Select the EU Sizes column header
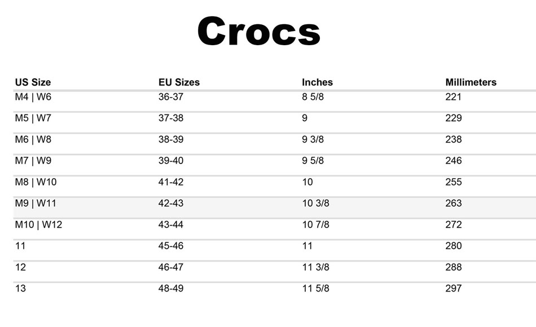Image resolution: width=536 pixels, height=327 pixels. click(x=179, y=82)
